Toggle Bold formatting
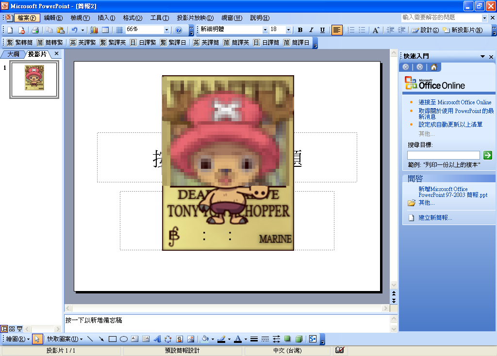Image resolution: width=497 pixels, height=356 pixels. pos(300,30)
